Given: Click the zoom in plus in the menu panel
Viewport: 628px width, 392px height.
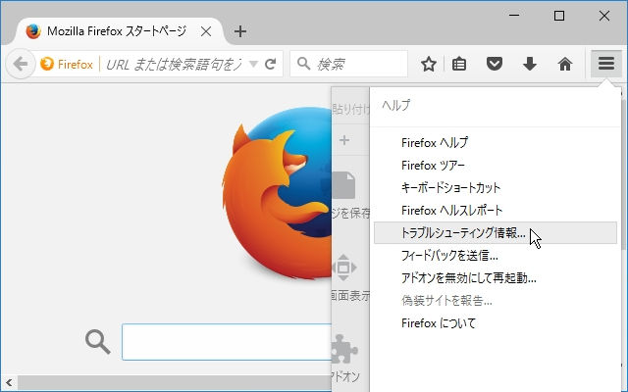Looking at the screenshot, I should (344, 140).
